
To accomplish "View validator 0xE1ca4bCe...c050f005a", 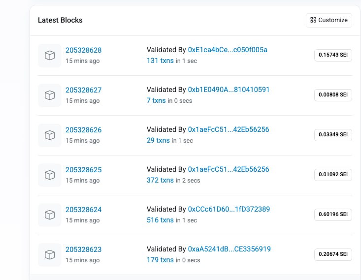I will point(228,50).
